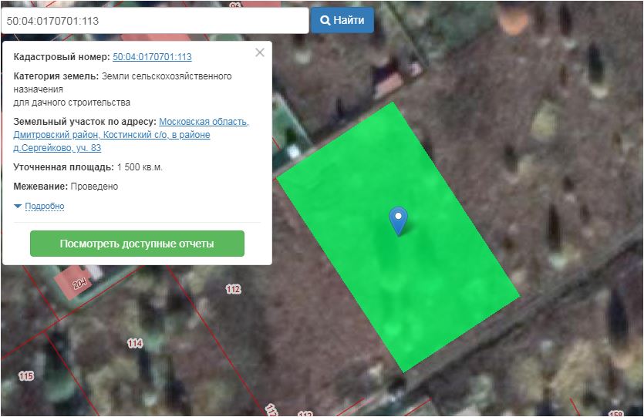644x417 pixels.
Task: Click parcel label 158 at bottom right
Action: (616, 412)
